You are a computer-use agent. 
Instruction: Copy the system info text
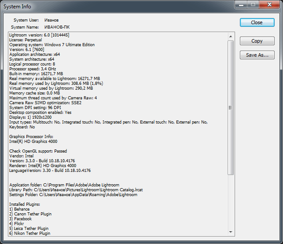pos(257,41)
